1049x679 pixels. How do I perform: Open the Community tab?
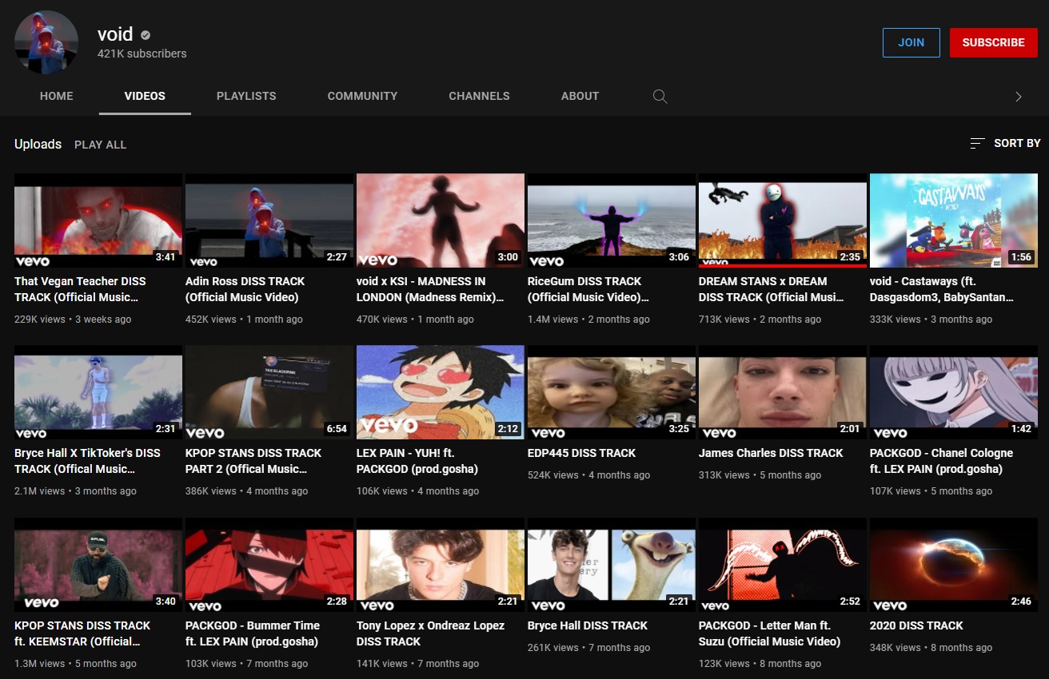point(362,96)
